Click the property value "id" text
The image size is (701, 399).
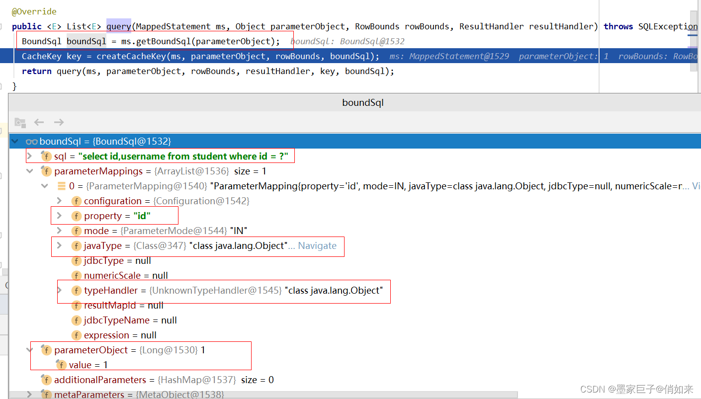pos(141,216)
